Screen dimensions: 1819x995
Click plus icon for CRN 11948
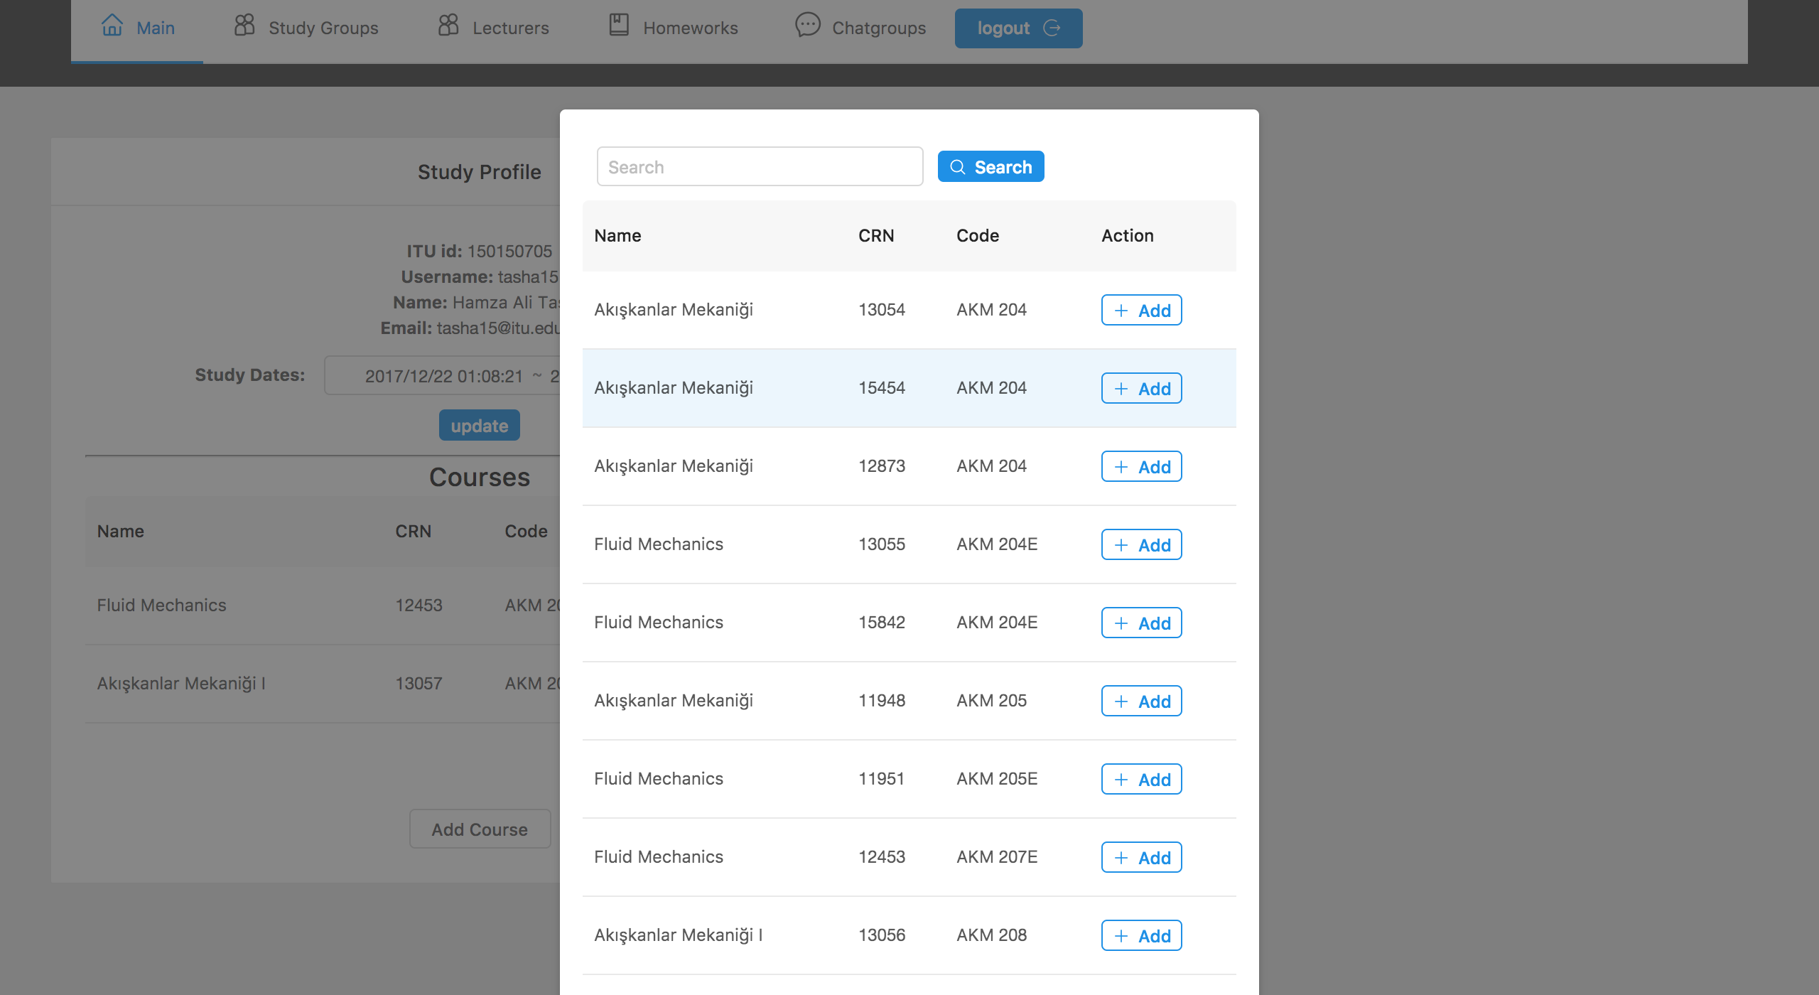point(1121,701)
